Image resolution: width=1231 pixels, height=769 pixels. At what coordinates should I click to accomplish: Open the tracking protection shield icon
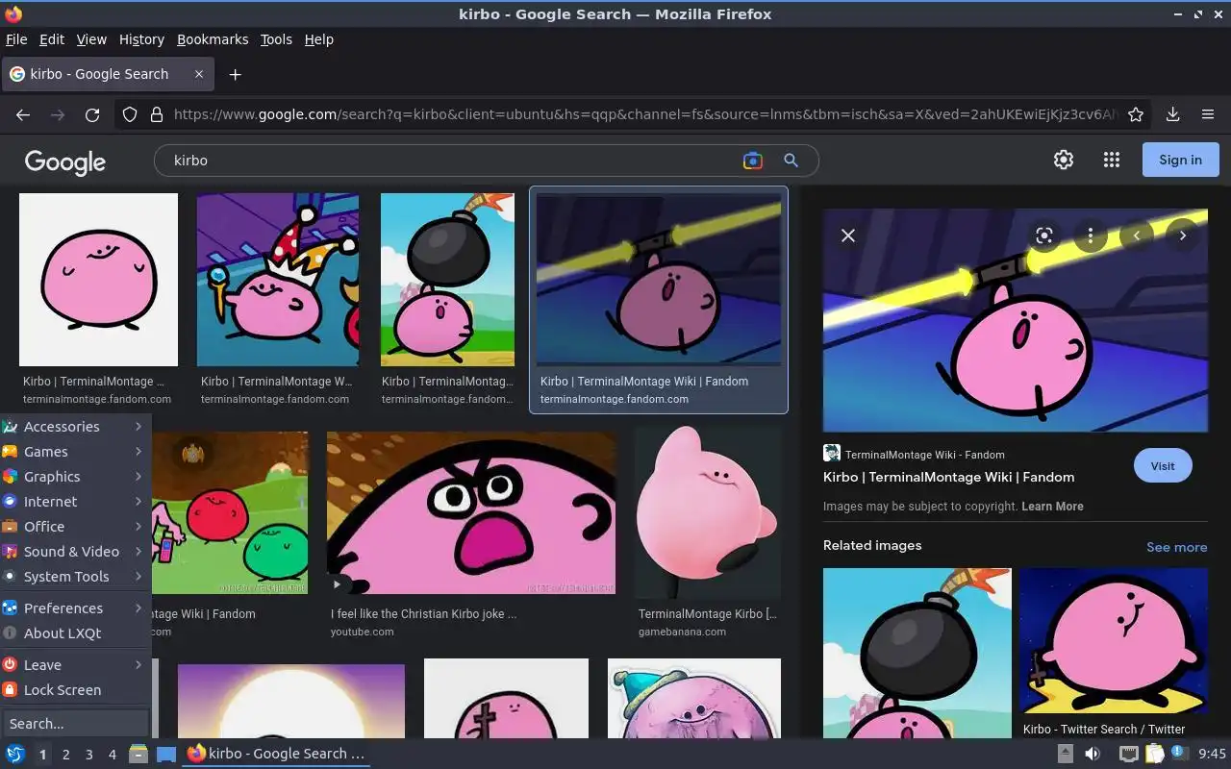click(130, 114)
